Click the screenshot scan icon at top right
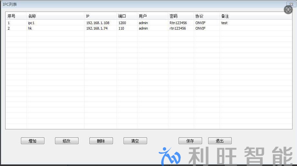This screenshot has height=166, width=297. pos(288,9)
